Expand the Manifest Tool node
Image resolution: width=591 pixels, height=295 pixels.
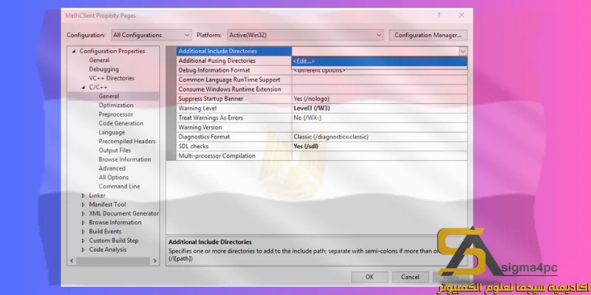point(83,204)
